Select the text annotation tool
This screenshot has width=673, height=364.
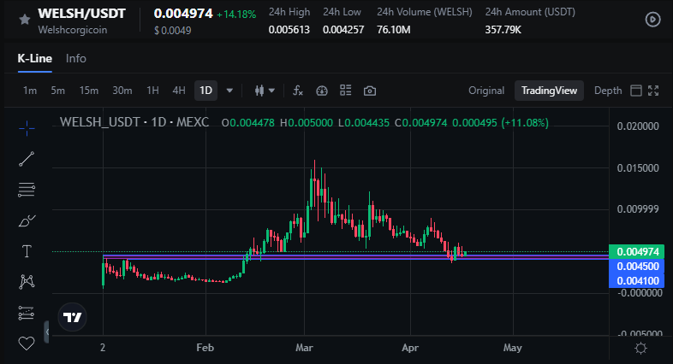[x=27, y=251]
